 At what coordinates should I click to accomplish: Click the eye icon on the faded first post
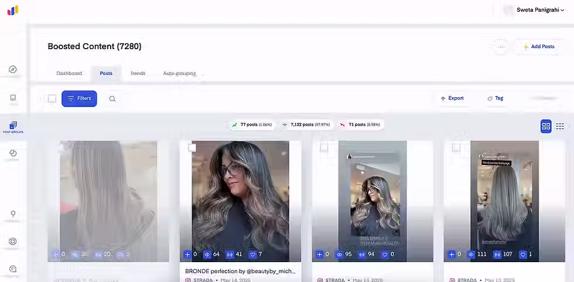point(75,254)
